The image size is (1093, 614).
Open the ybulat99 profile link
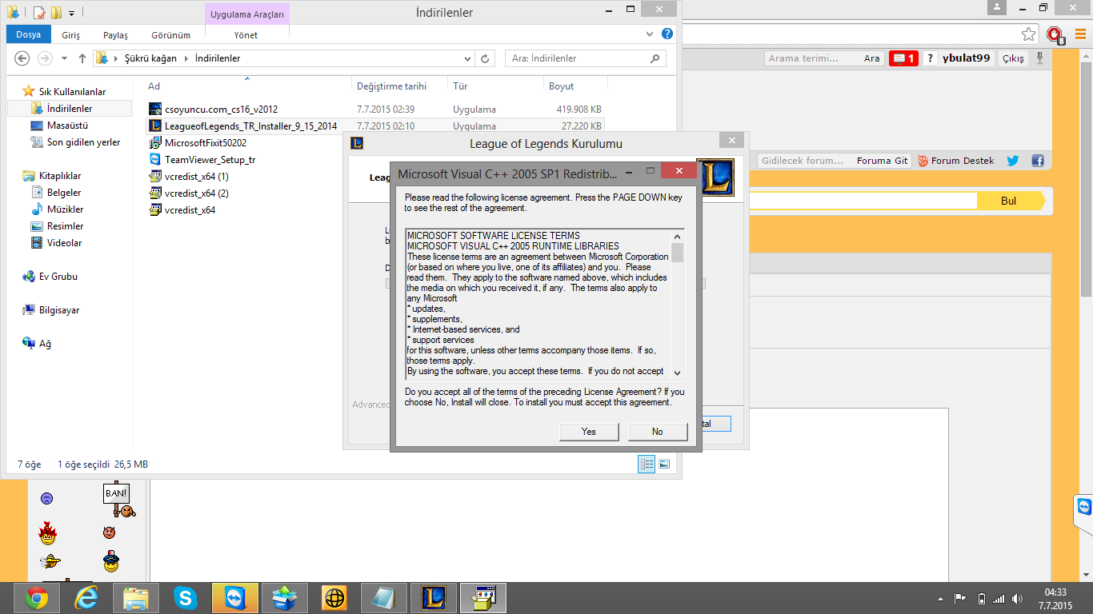966,58
